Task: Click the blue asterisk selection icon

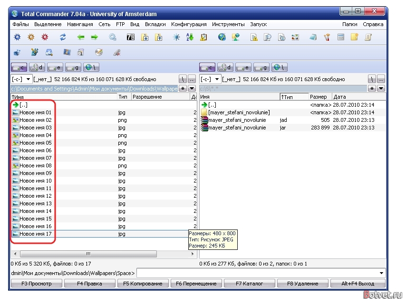Action: pyautogui.click(x=176, y=37)
